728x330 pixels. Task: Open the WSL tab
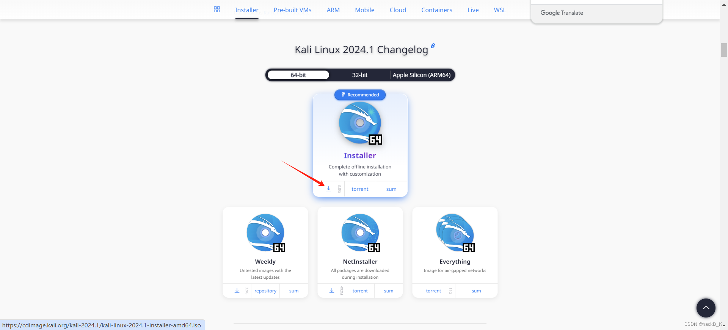click(x=500, y=10)
